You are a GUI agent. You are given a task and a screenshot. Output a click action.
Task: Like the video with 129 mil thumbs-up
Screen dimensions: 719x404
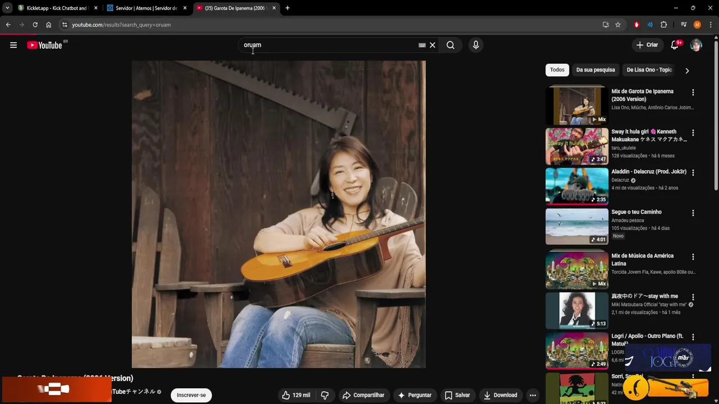point(296,395)
